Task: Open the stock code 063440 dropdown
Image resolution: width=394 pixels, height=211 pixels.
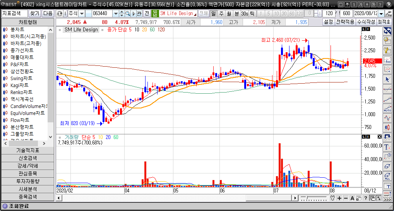Action: pyautogui.click(x=116, y=14)
